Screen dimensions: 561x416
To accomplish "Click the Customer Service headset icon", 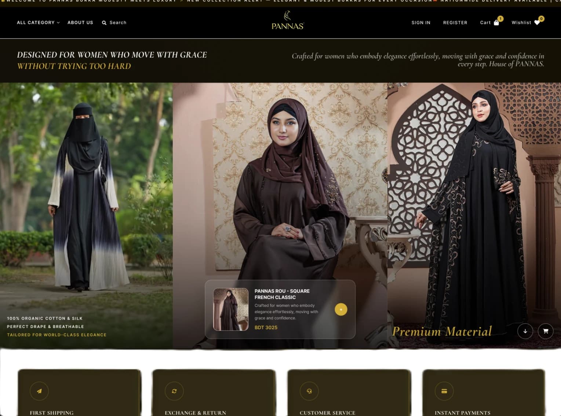I will coord(309,391).
